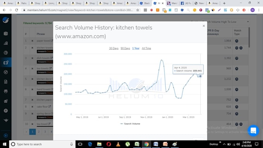The image size is (263, 148).
Task: Click the Apr 4, 2020 data point
Action: (200, 76)
